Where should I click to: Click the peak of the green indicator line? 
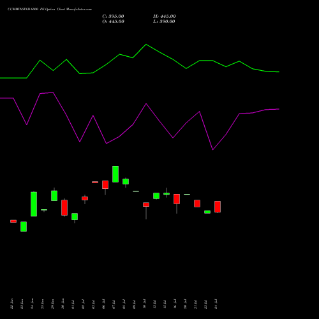tap(146, 45)
